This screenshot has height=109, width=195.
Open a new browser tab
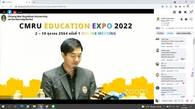pyautogui.click(x=34, y=2)
